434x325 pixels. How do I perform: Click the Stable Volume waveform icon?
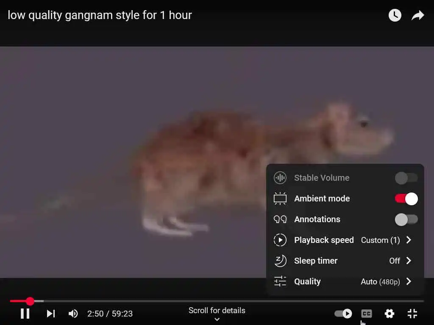point(280,178)
